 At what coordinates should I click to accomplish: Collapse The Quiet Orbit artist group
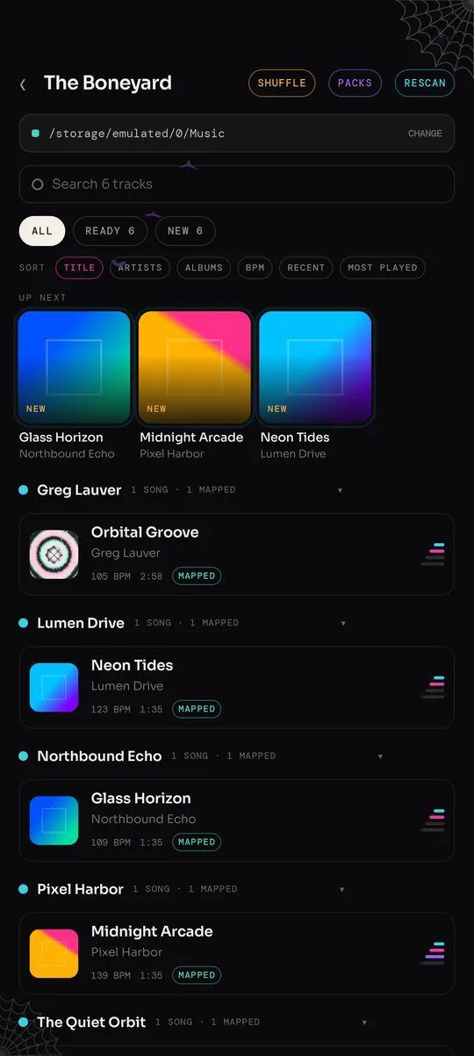364,1023
